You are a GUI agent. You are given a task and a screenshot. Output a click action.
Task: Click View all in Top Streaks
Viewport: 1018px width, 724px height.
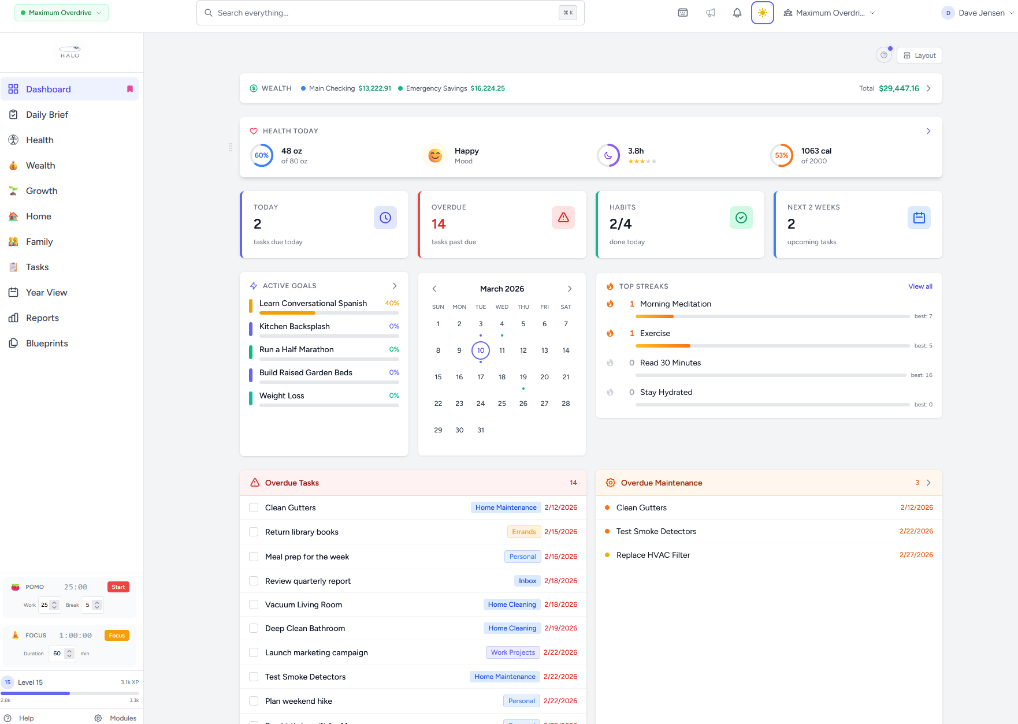pos(920,286)
